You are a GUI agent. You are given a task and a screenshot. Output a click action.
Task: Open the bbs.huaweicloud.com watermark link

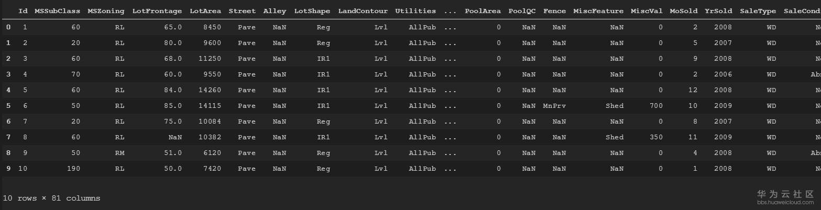[785, 202]
